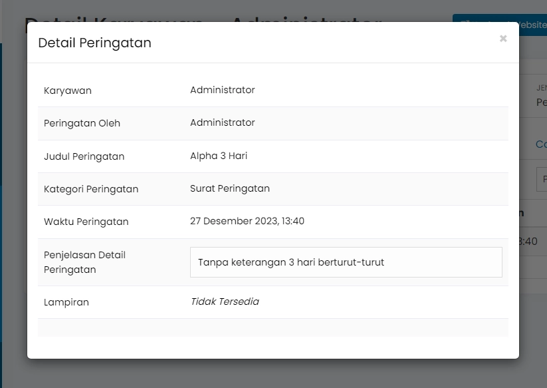
Task: Click the Karyawan row value Administrator
Action: (223, 90)
